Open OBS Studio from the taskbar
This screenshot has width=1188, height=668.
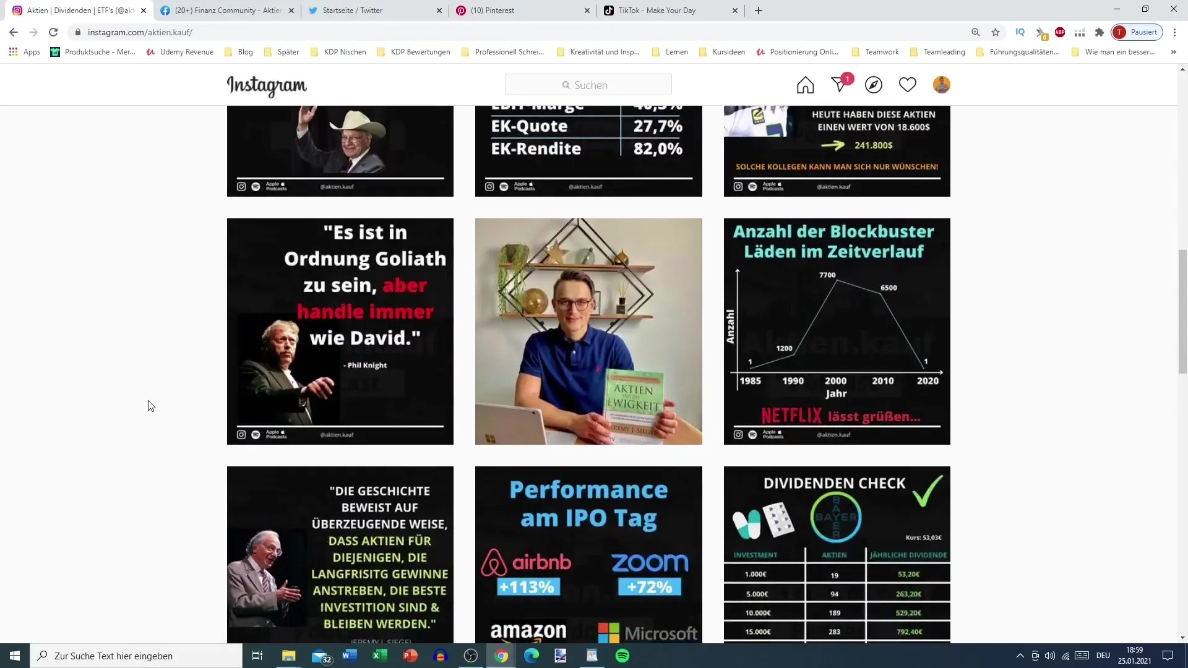point(471,656)
